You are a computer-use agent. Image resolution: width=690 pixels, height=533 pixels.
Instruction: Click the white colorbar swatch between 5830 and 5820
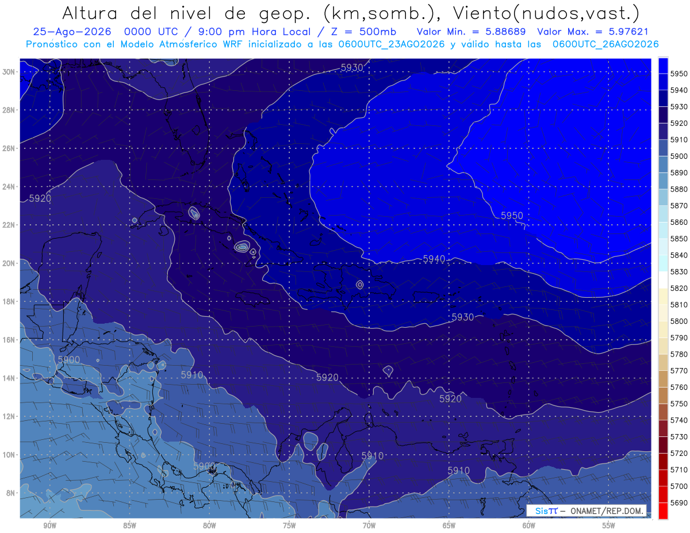tap(663, 280)
